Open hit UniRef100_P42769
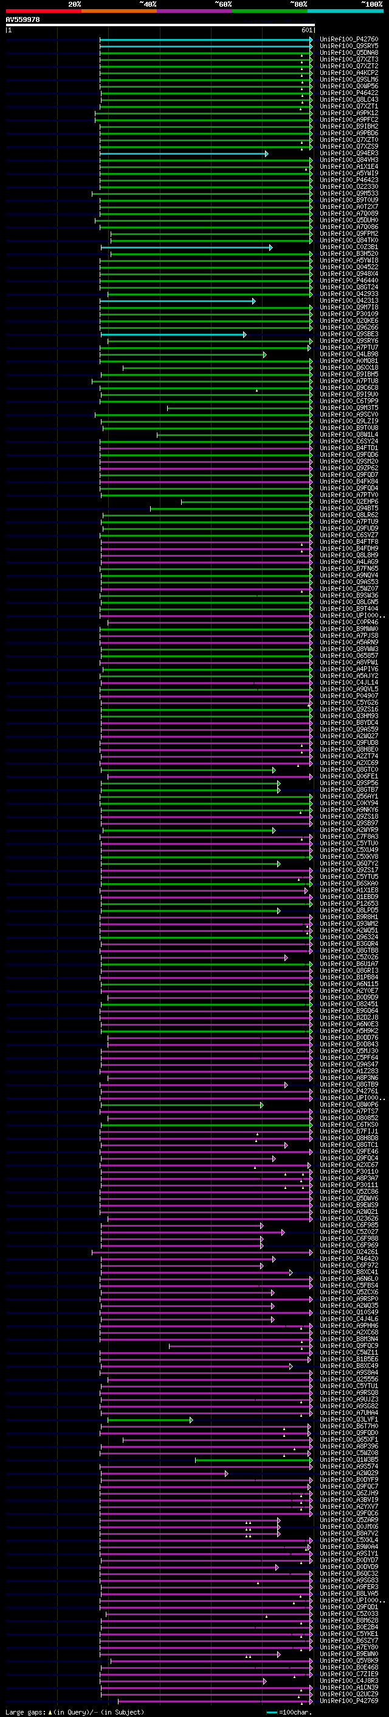This screenshot has height=1717, width=389. click(x=349, y=1701)
